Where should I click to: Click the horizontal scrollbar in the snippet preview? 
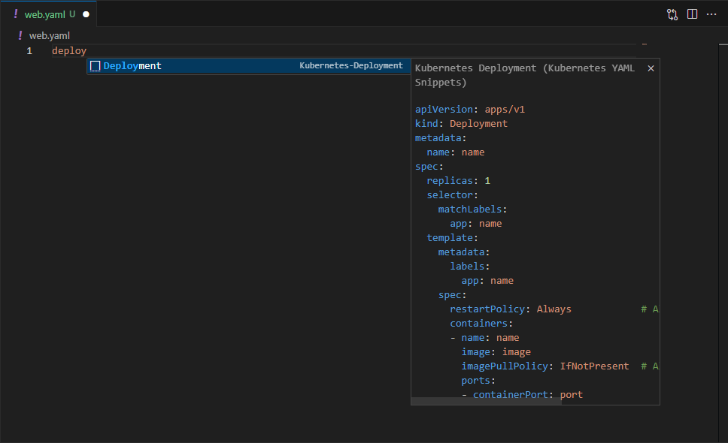[486, 401]
